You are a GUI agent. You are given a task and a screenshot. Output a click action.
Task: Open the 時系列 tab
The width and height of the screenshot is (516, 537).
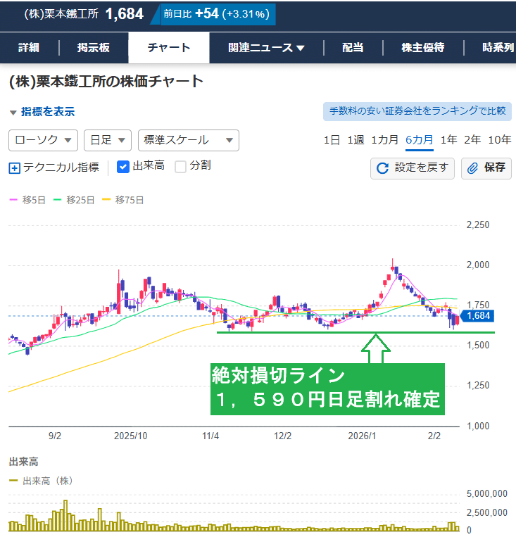498,48
